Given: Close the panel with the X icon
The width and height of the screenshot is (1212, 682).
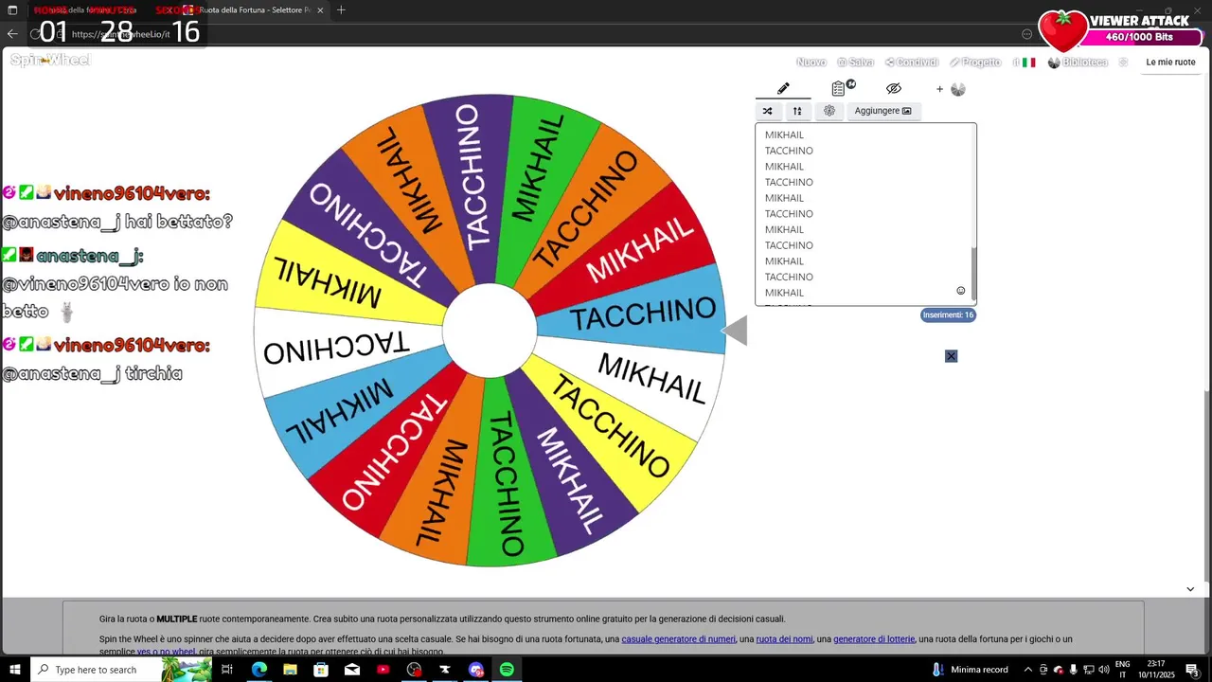Looking at the screenshot, I should (x=951, y=356).
